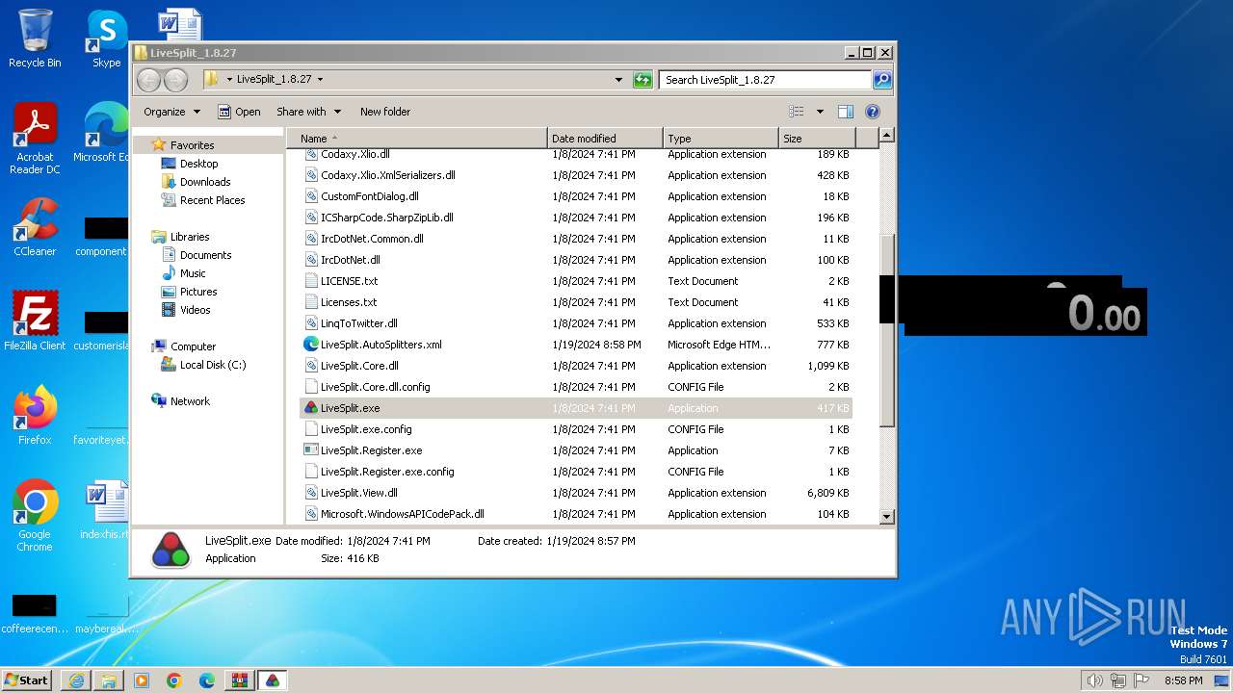
Task: Select LiveSplit.exe.config
Action: click(x=576, y=429)
